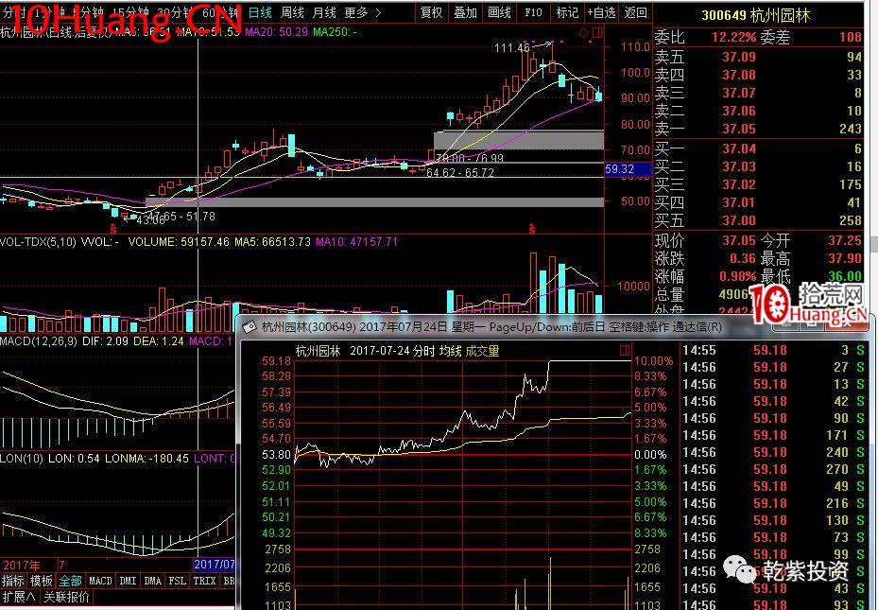Image resolution: width=878 pixels, height=610 pixels.
Task: Switch to 15分钟 period
Action: tap(129, 12)
